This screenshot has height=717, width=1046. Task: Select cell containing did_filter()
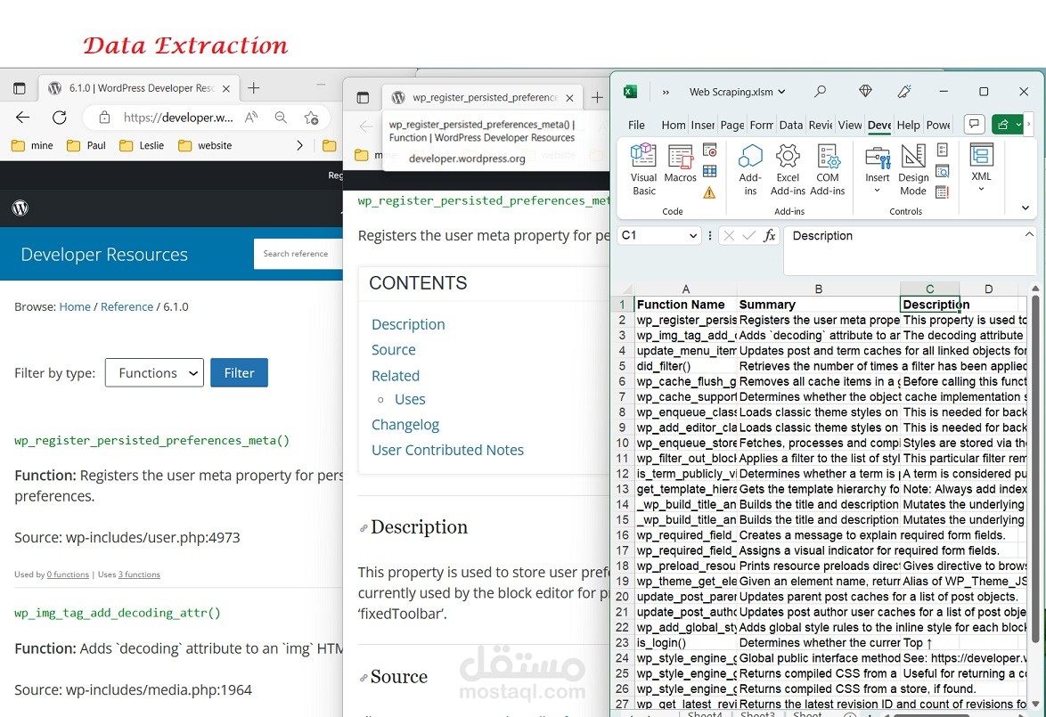(x=686, y=366)
